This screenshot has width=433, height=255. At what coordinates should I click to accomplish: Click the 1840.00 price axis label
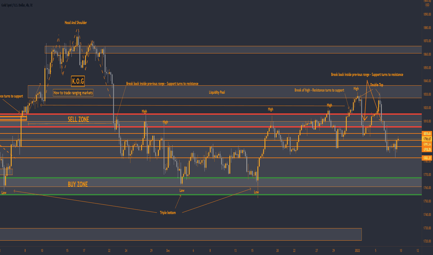[x=427, y=81]
